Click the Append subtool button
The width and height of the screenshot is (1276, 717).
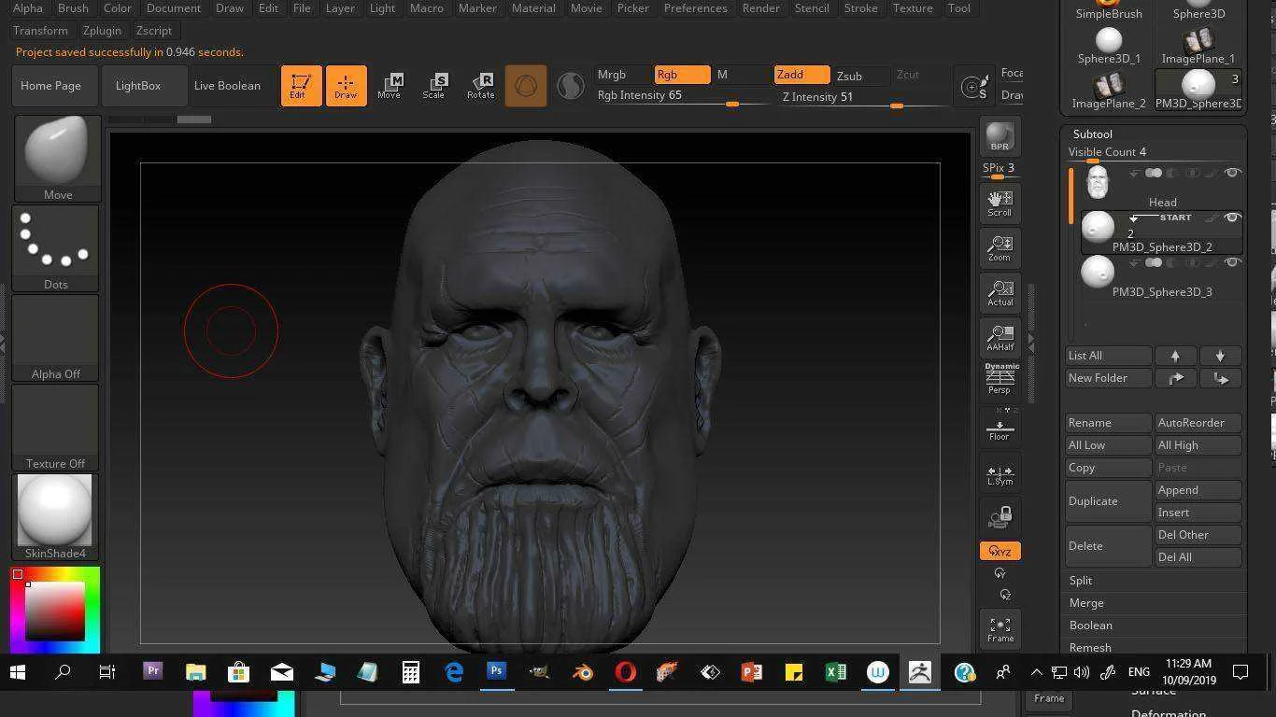click(x=1198, y=490)
